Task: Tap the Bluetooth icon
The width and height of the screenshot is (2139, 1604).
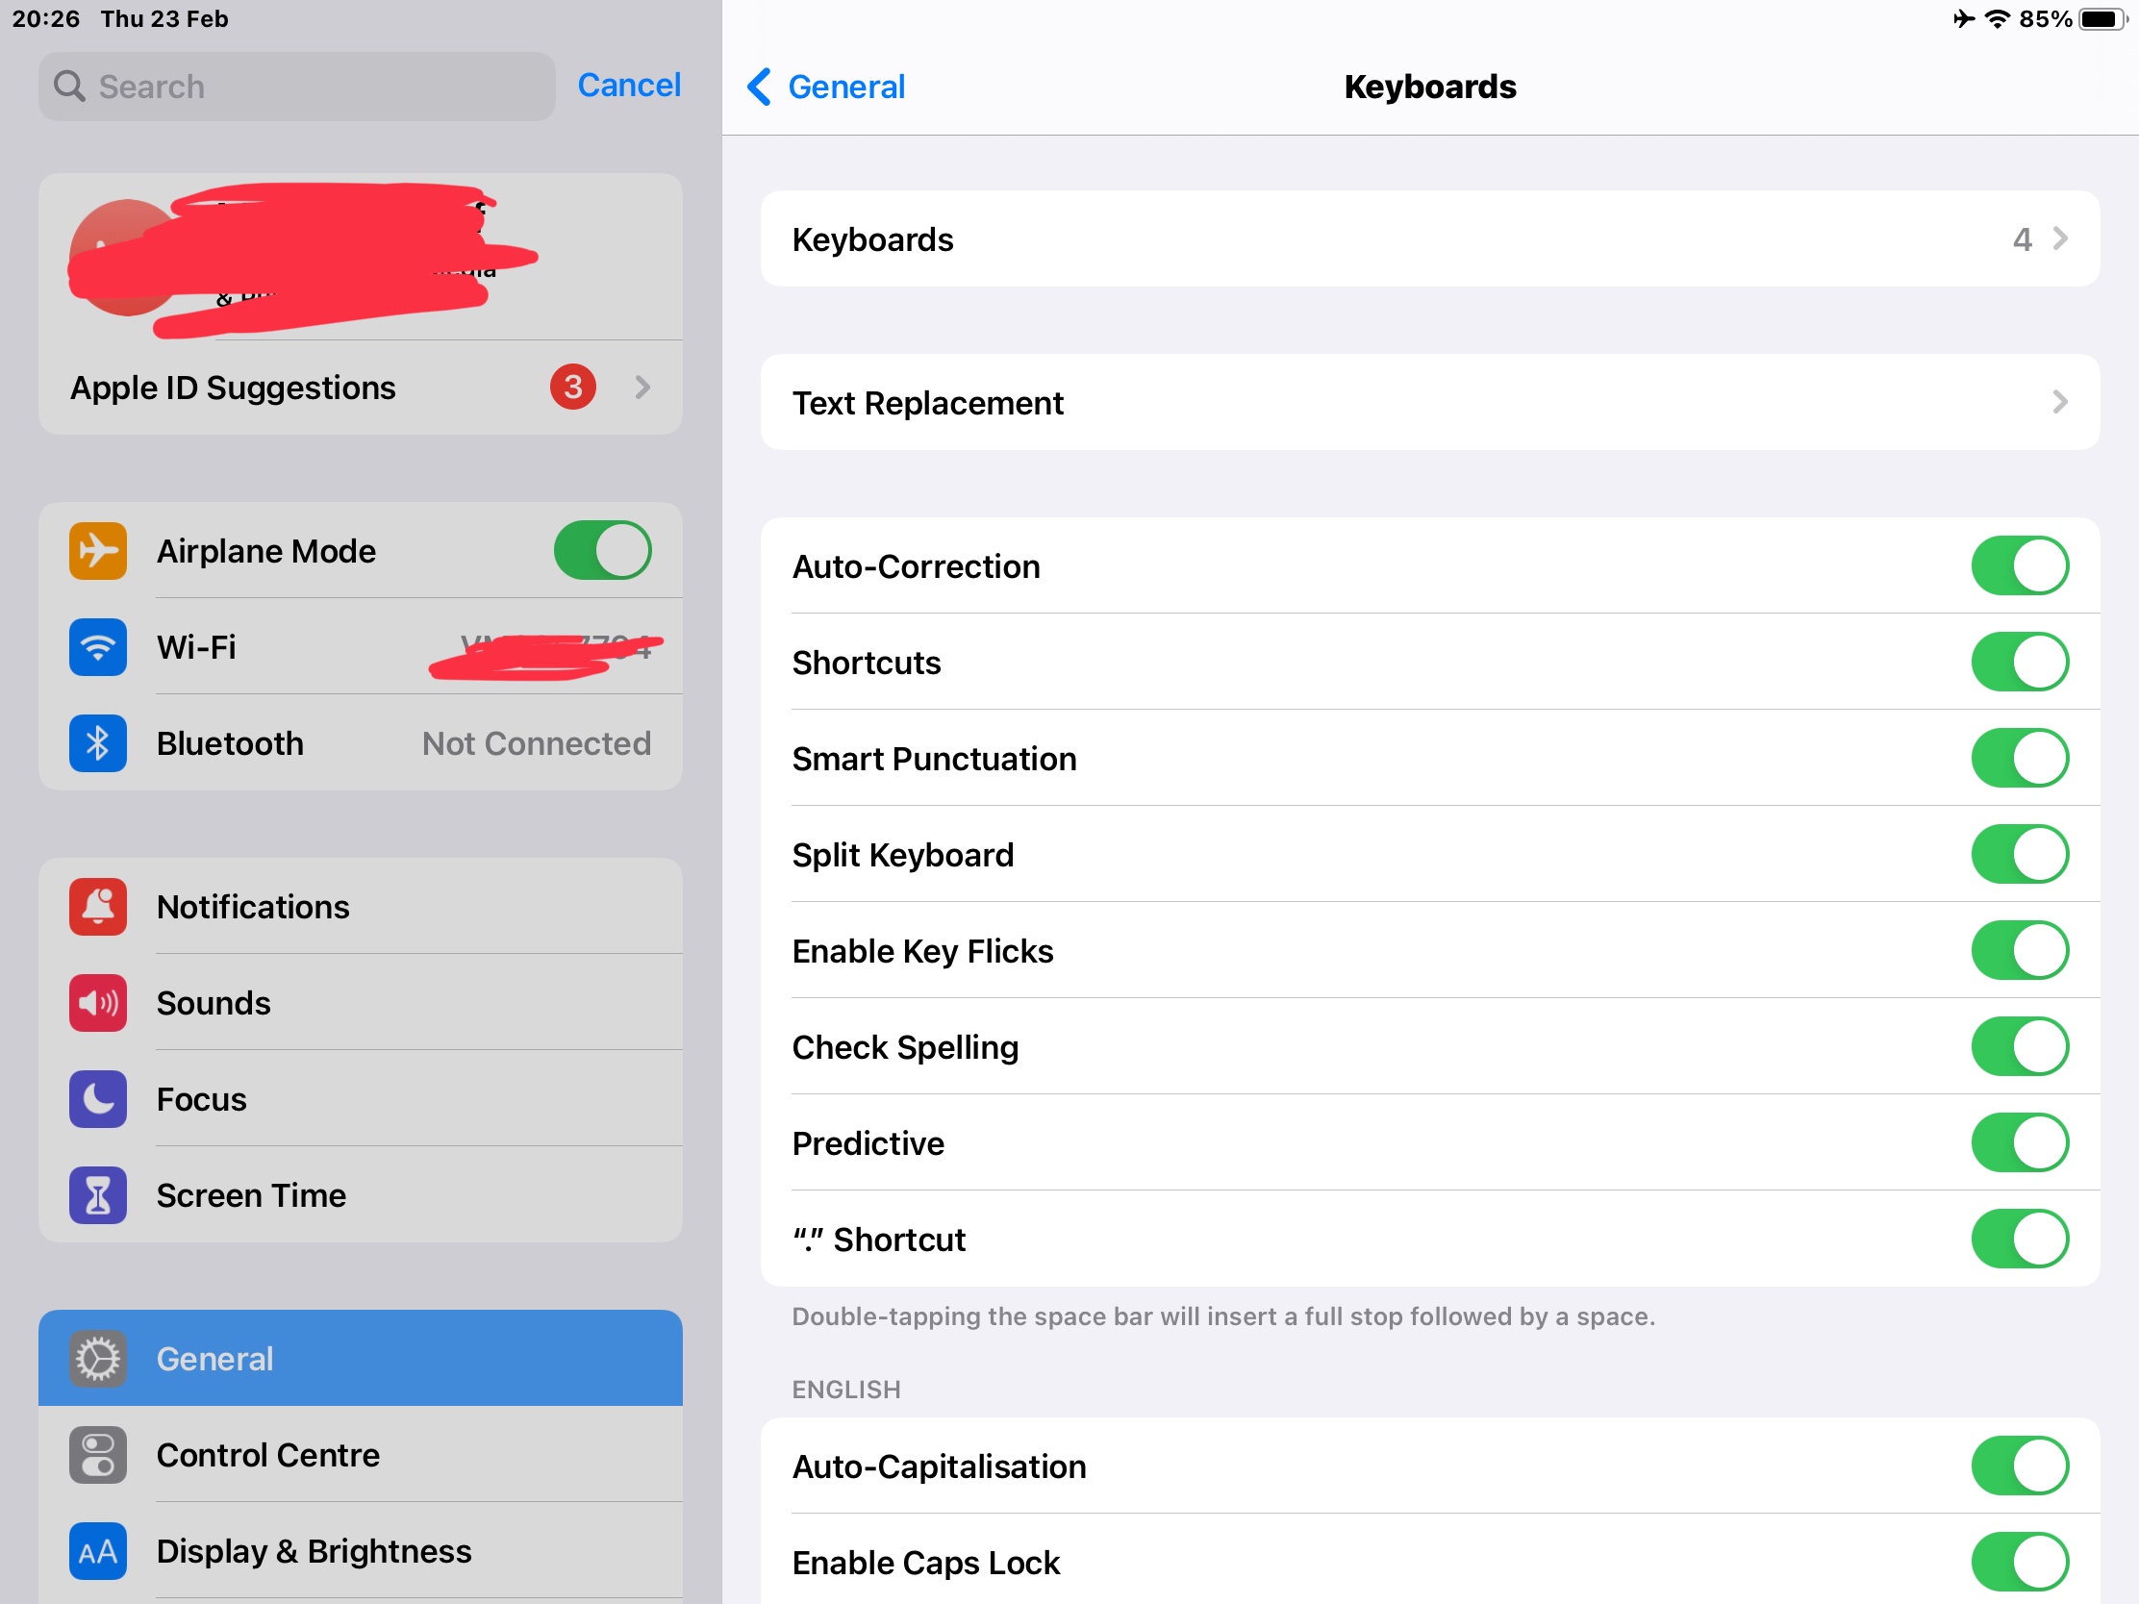Action: [98, 743]
